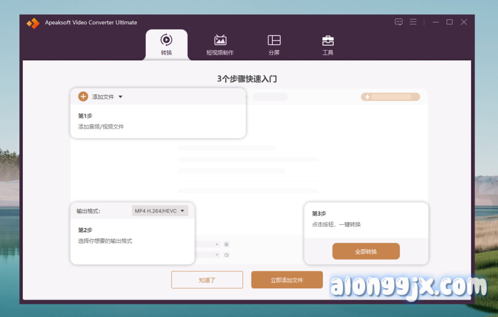Select the 分屏 split-screen tab

[x=274, y=45]
